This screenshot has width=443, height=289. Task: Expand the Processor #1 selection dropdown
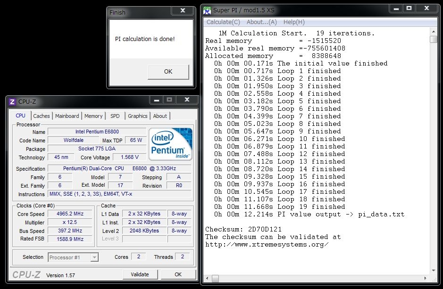(94, 257)
